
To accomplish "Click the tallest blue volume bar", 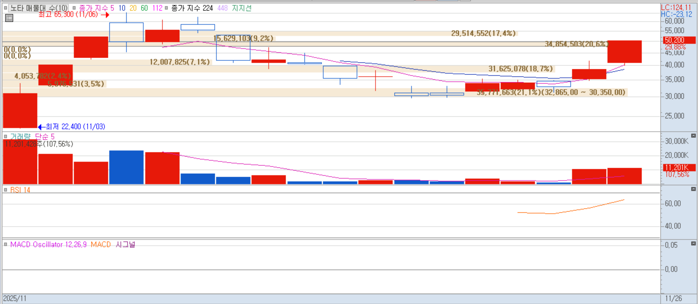I will tap(126, 167).
